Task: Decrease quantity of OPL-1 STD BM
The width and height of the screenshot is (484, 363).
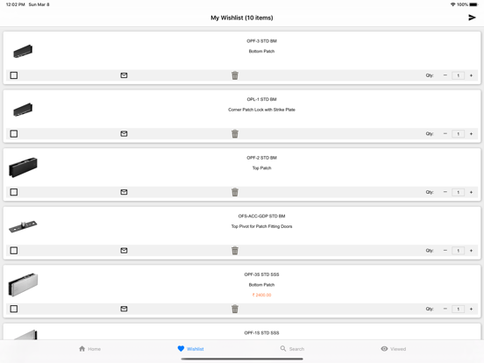Action: tap(445, 133)
